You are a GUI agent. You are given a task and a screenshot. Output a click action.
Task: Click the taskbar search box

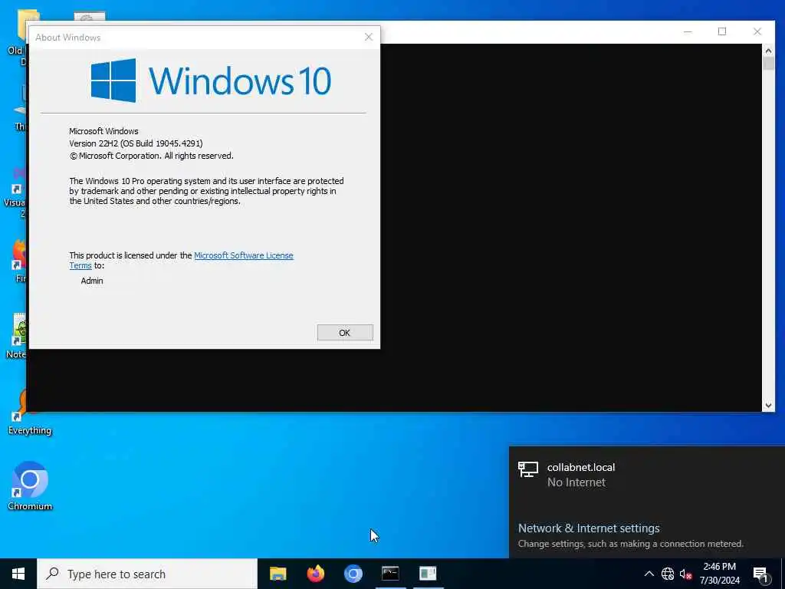tap(147, 574)
